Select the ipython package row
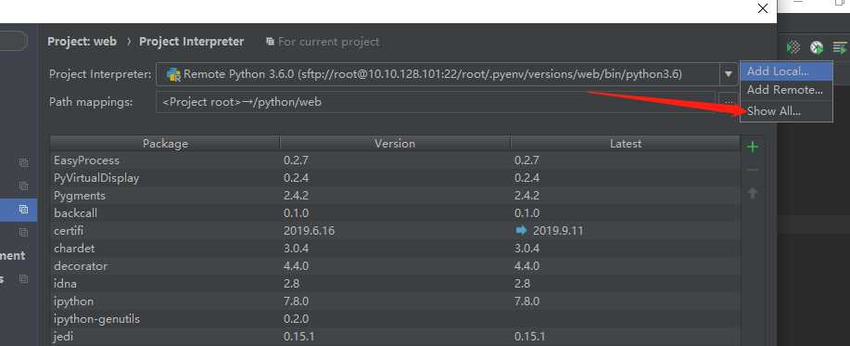 pos(395,301)
